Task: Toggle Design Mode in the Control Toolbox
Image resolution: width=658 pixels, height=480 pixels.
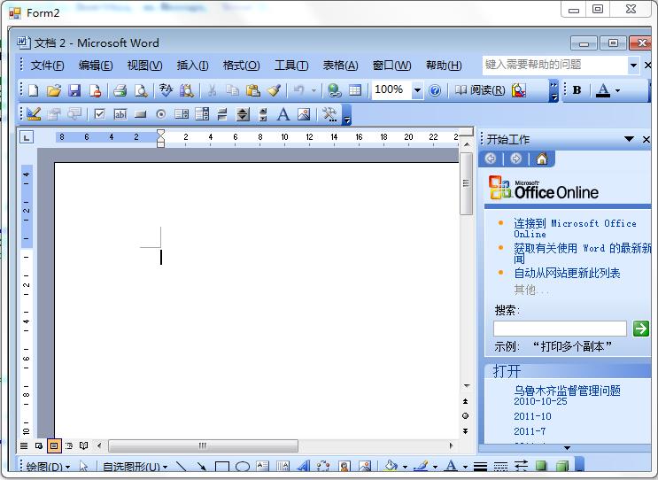Action: coord(33,113)
